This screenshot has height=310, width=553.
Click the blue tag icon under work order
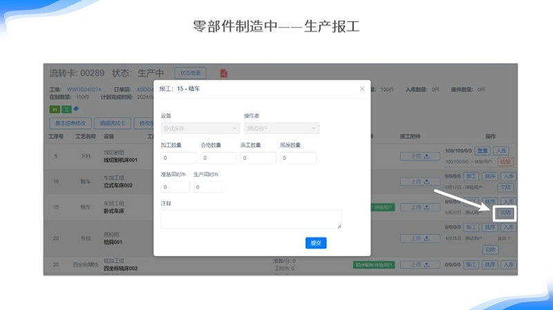coord(76,108)
